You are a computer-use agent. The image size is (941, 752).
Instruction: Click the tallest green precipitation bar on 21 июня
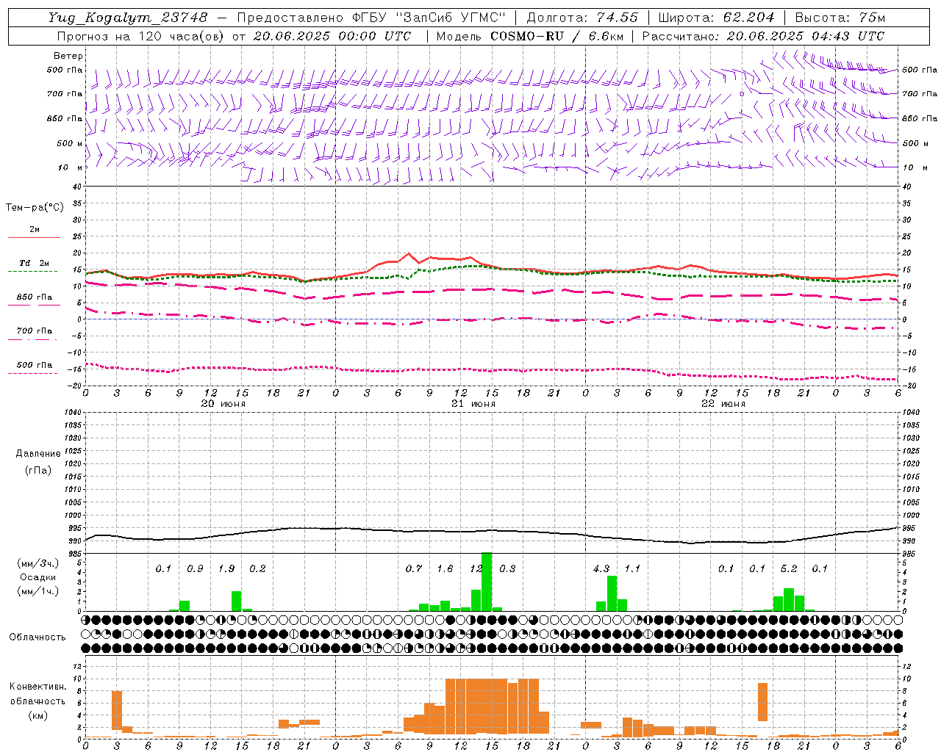click(x=487, y=582)
